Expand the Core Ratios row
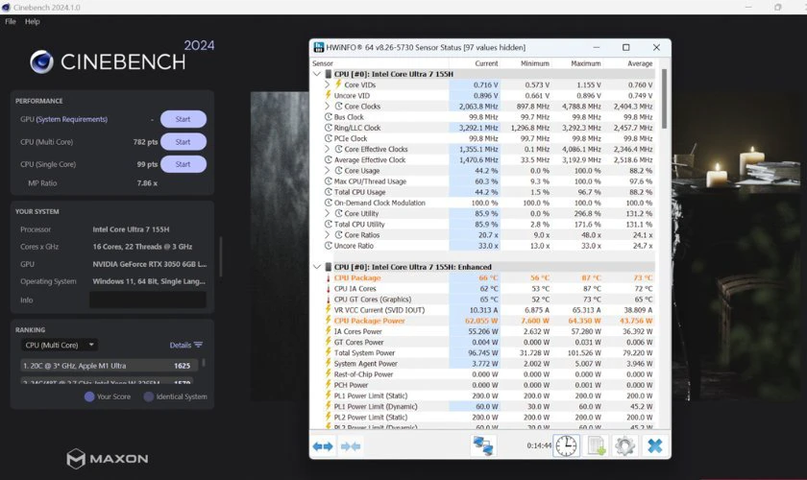 point(328,235)
